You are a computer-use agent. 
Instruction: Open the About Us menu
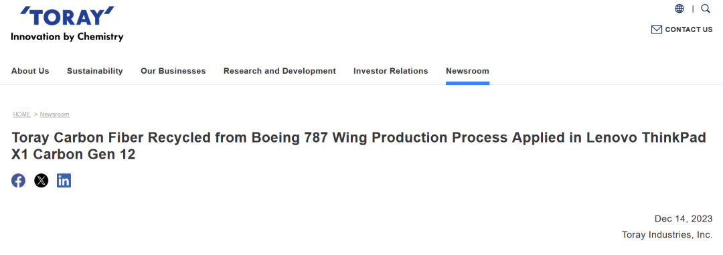coord(30,71)
